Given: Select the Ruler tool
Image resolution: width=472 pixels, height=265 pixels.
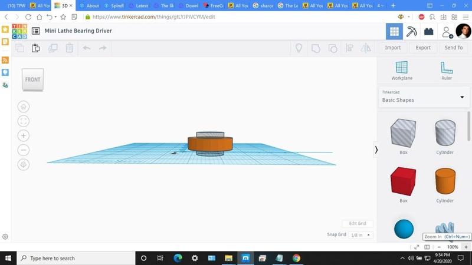Looking at the screenshot, I should click(x=447, y=71).
